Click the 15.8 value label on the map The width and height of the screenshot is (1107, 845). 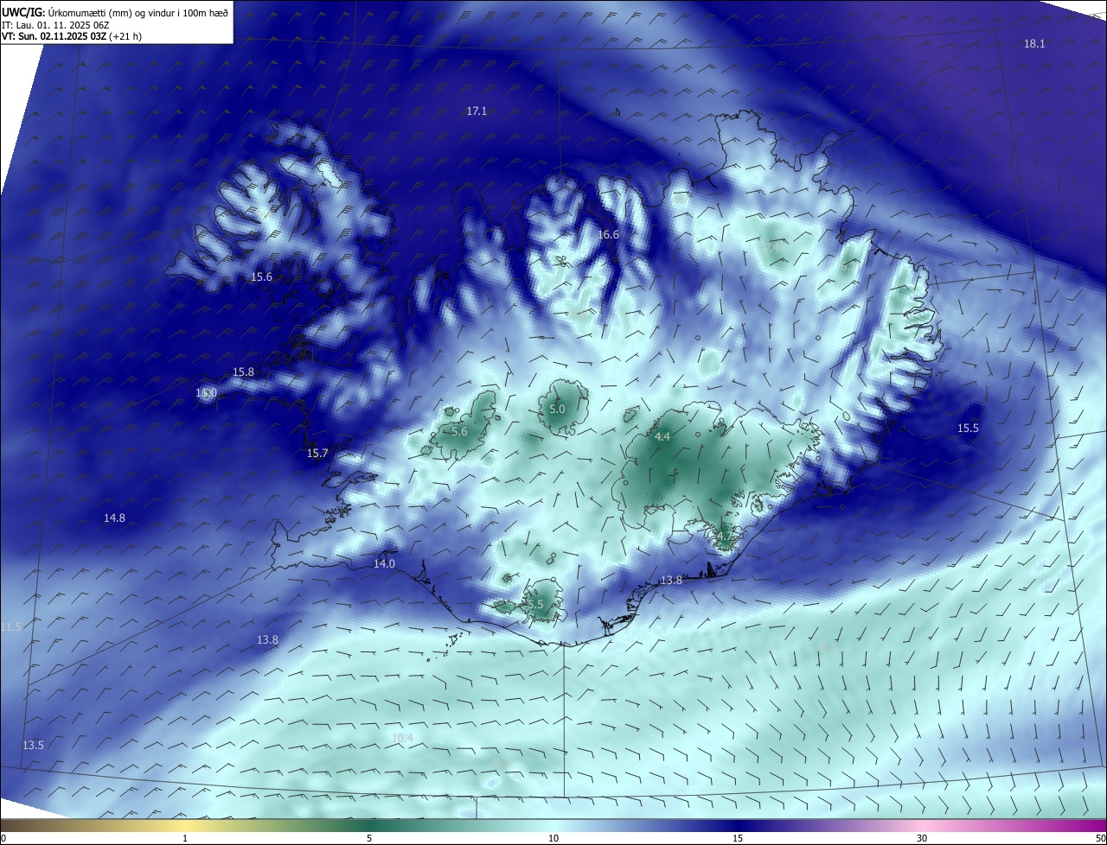244,372
